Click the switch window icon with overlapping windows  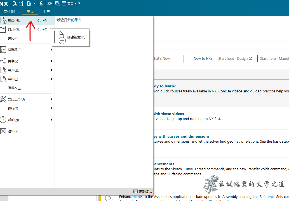coord(58,4)
